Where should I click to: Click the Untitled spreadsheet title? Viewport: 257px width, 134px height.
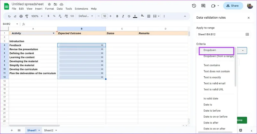[x=28, y=4]
